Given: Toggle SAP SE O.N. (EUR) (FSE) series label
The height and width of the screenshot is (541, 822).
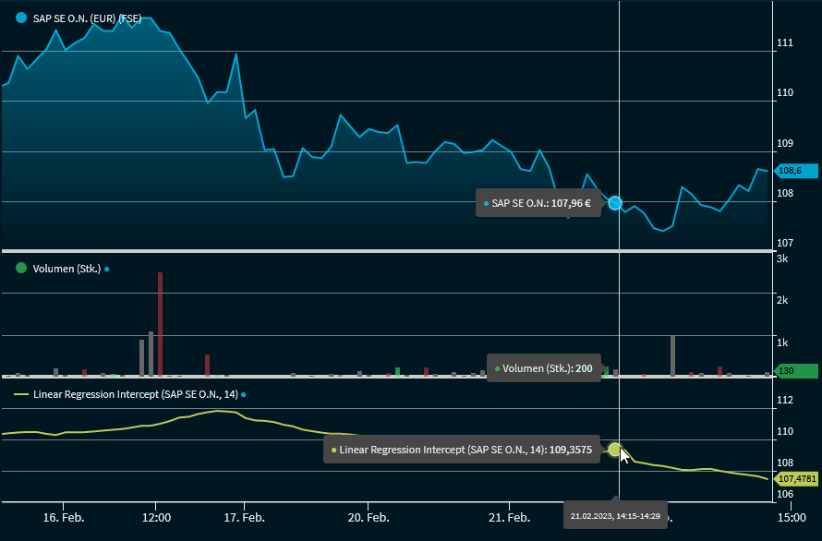Looking at the screenshot, I should (x=85, y=18).
